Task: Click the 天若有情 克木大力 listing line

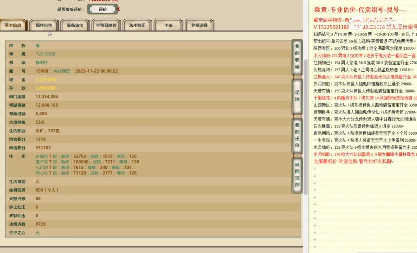Action: coord(365,119)
